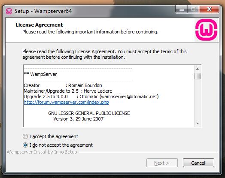The width and height of the screenshot is (225, 178).
Task: Click the Next button
Action: coord(162,163)
